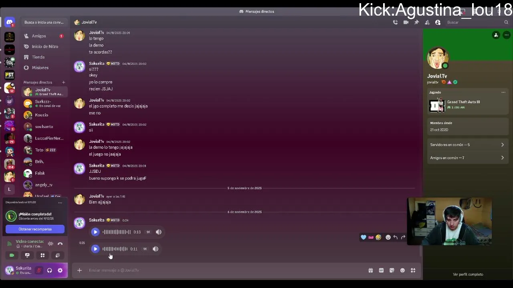Open Discord home direct messages icon

tap(10, 22)
